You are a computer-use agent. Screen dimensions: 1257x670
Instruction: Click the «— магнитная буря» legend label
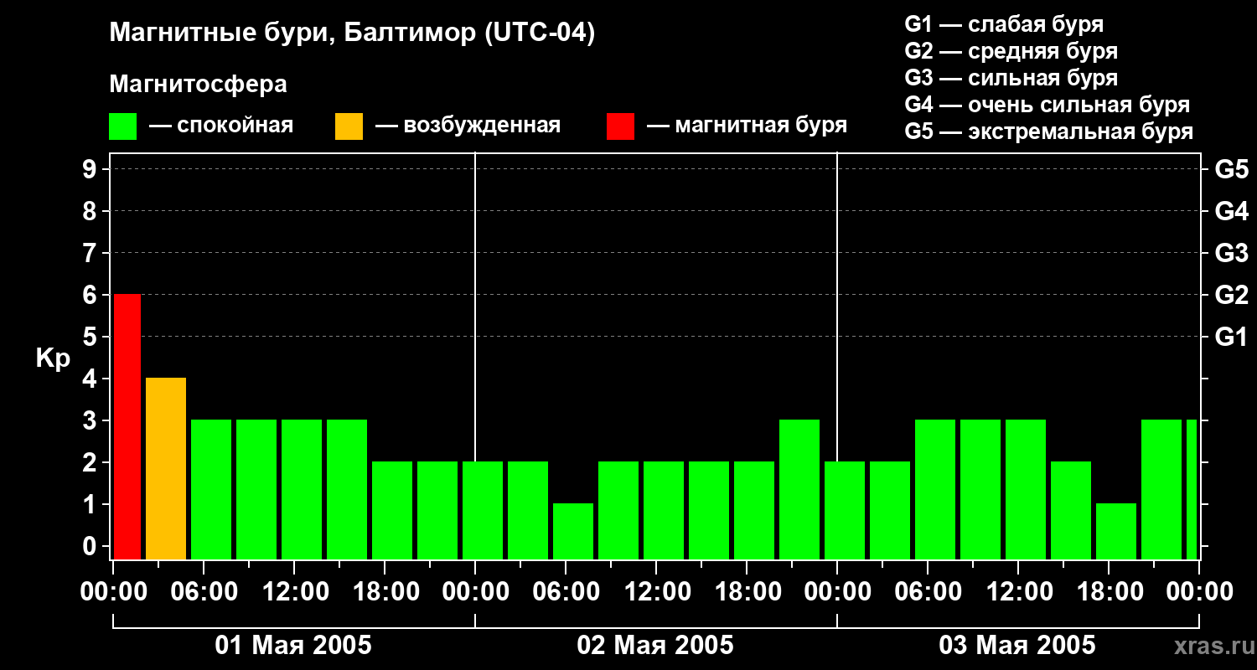[x=747, y=126]
